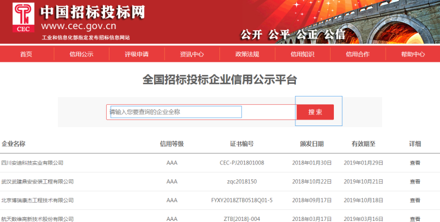Click issue date 2018年01月30日
Viewport: 440px width, 222px height.
click(312, 163)
